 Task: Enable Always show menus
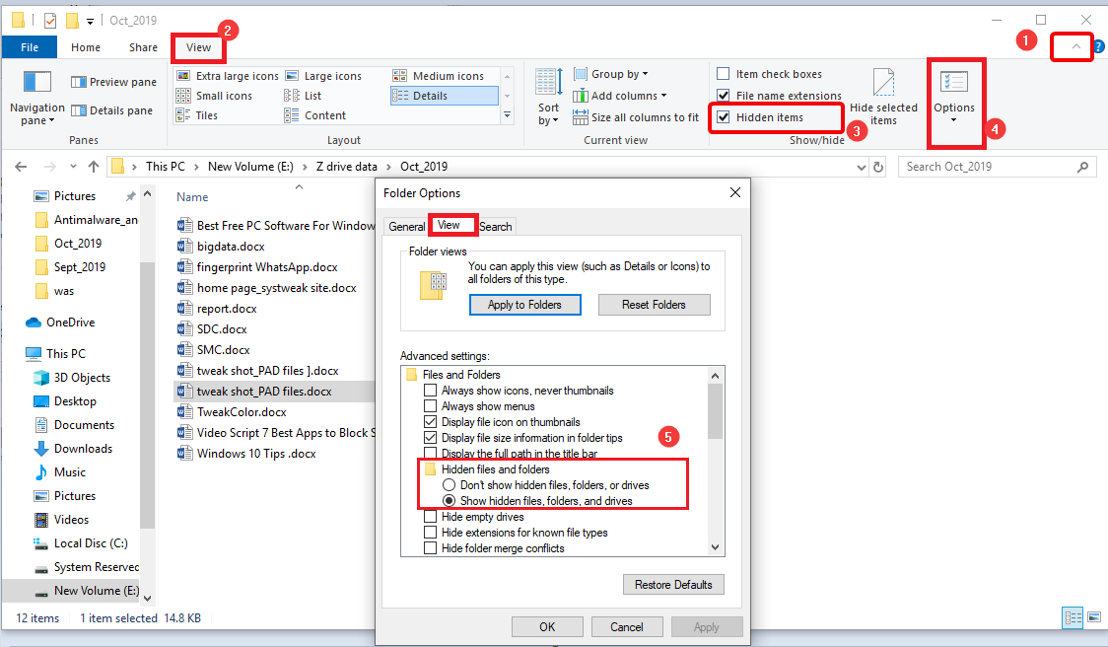point(430,406)
